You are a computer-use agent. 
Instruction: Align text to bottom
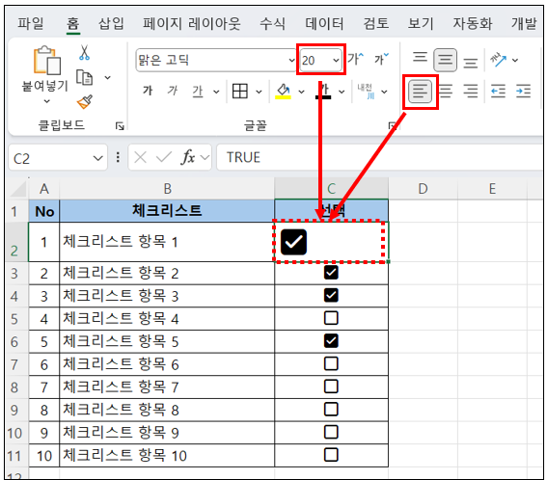click(x=471, y=63)
